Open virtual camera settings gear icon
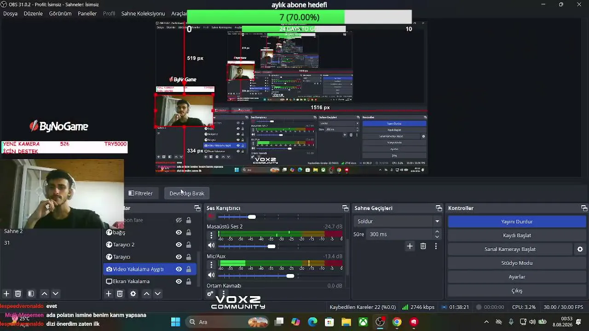The height and width of the screenshot is (331, 589). point(580,249)
